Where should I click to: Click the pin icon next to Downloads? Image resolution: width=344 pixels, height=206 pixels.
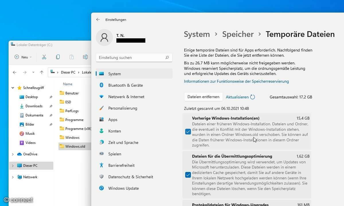[x=51, y=106]
